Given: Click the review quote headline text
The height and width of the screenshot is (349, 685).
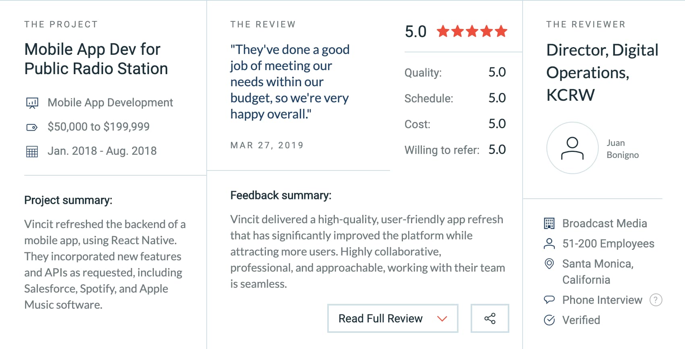Looking at the screenshot, I should [x=290, y=82].
